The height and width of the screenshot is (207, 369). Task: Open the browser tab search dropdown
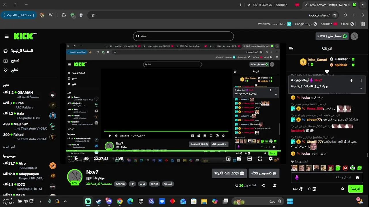coord(363,5)
